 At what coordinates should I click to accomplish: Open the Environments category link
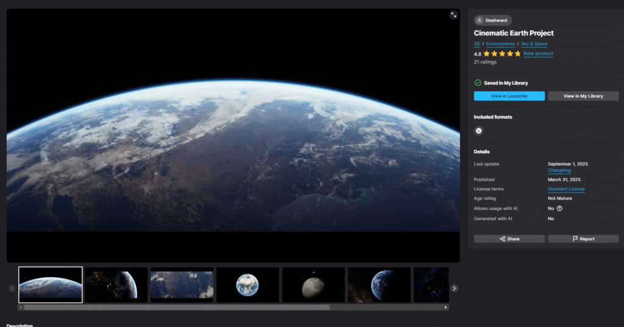pyautogui.click(x=500, y=44)
